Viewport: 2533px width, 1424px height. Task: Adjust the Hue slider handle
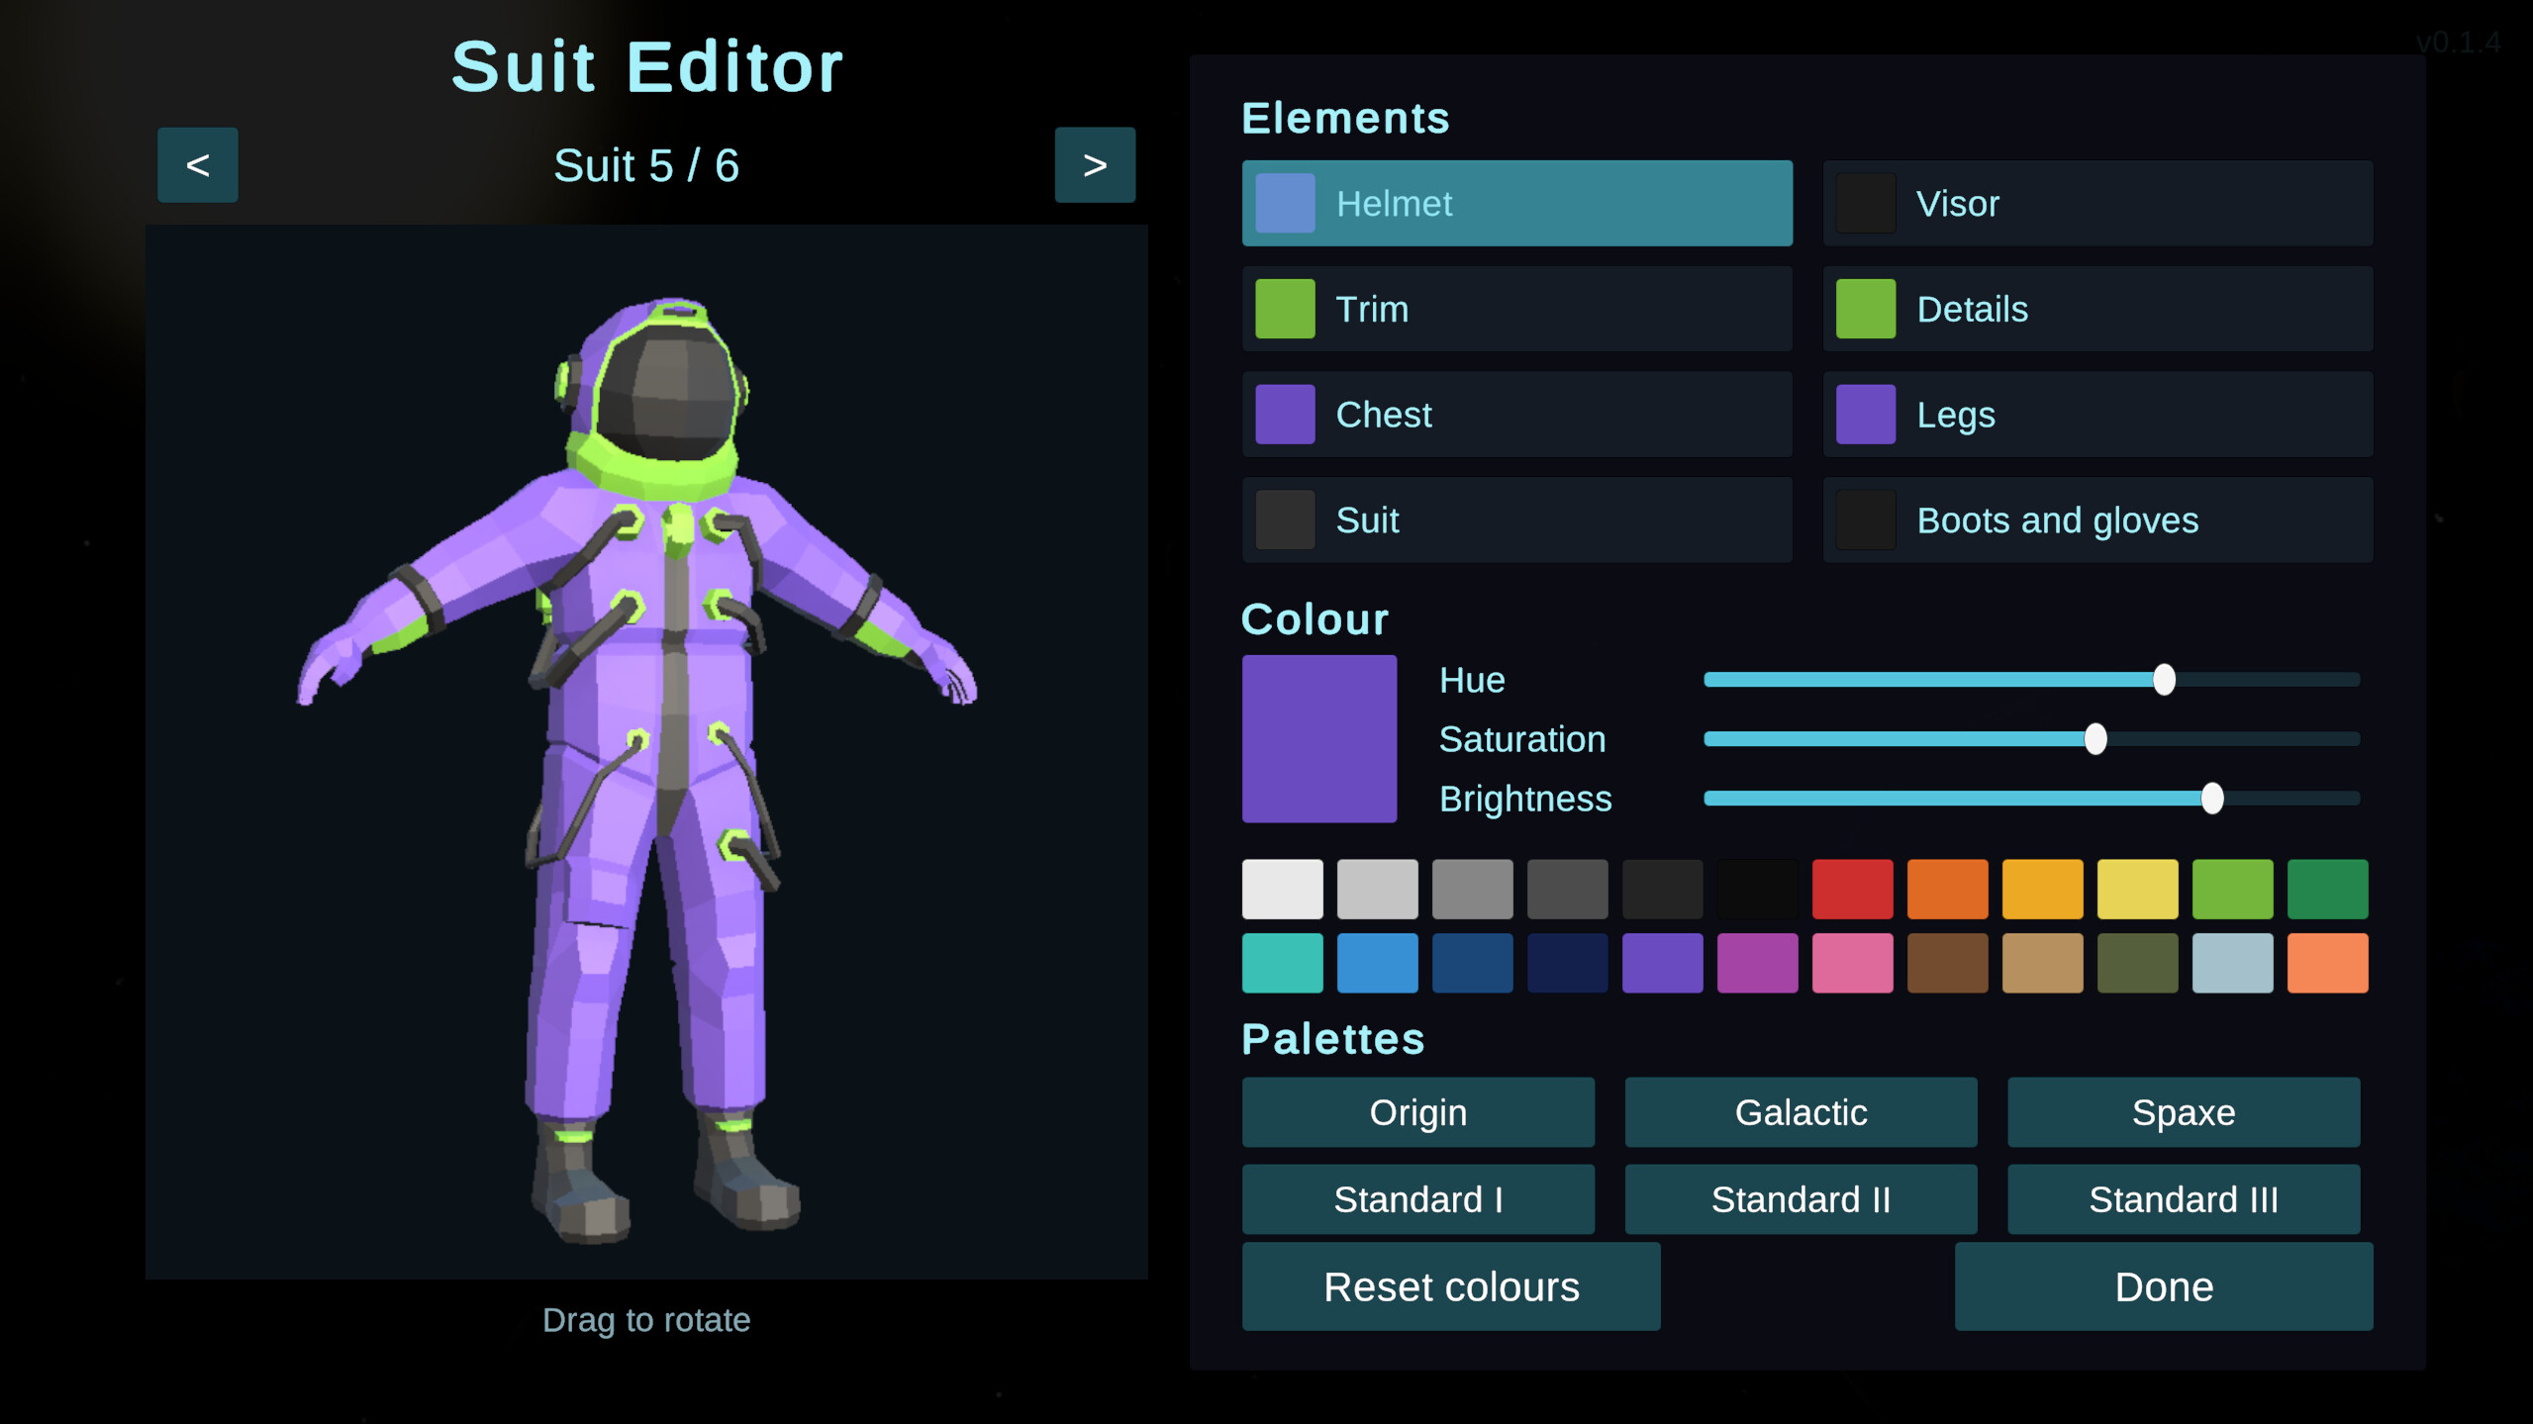[2163, 680]
